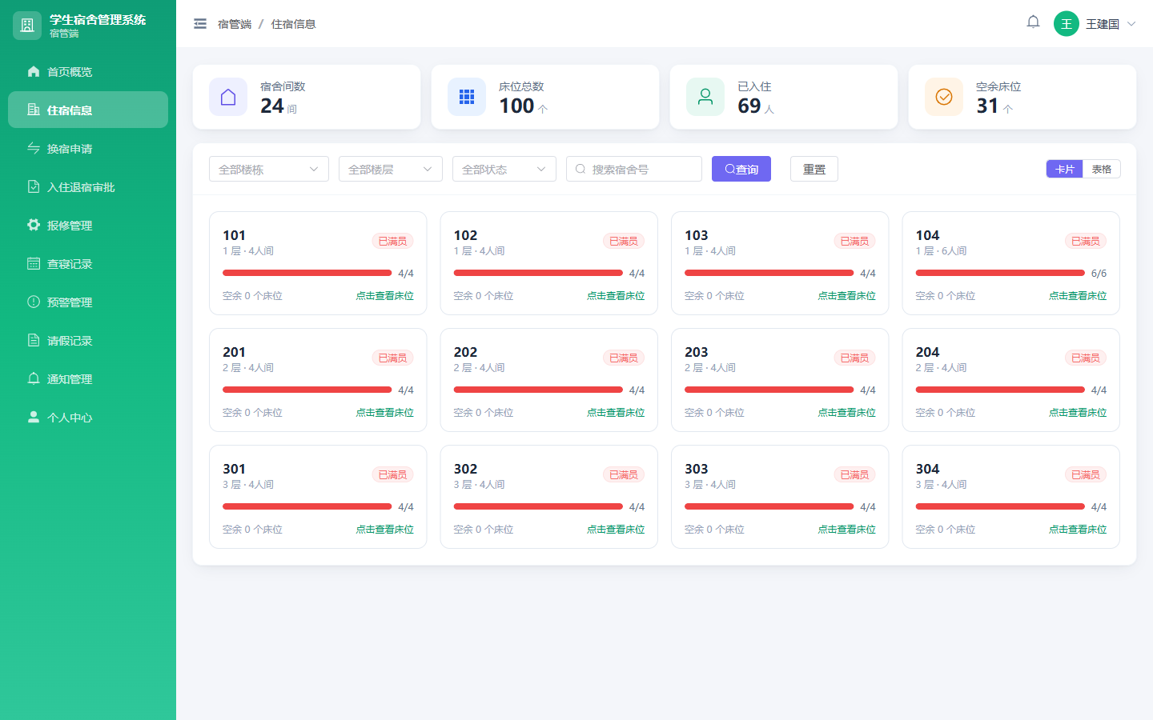The image size is (1153, 720).
Task: Expand the 全部楼层 floor dropdown
Action: tap(391, 169)
